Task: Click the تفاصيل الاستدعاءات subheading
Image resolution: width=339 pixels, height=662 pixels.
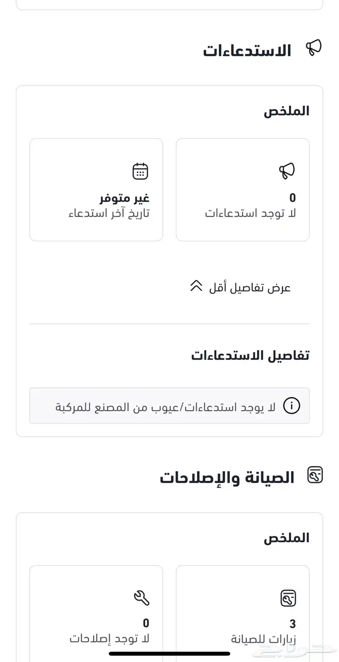Action: point(250,355)
